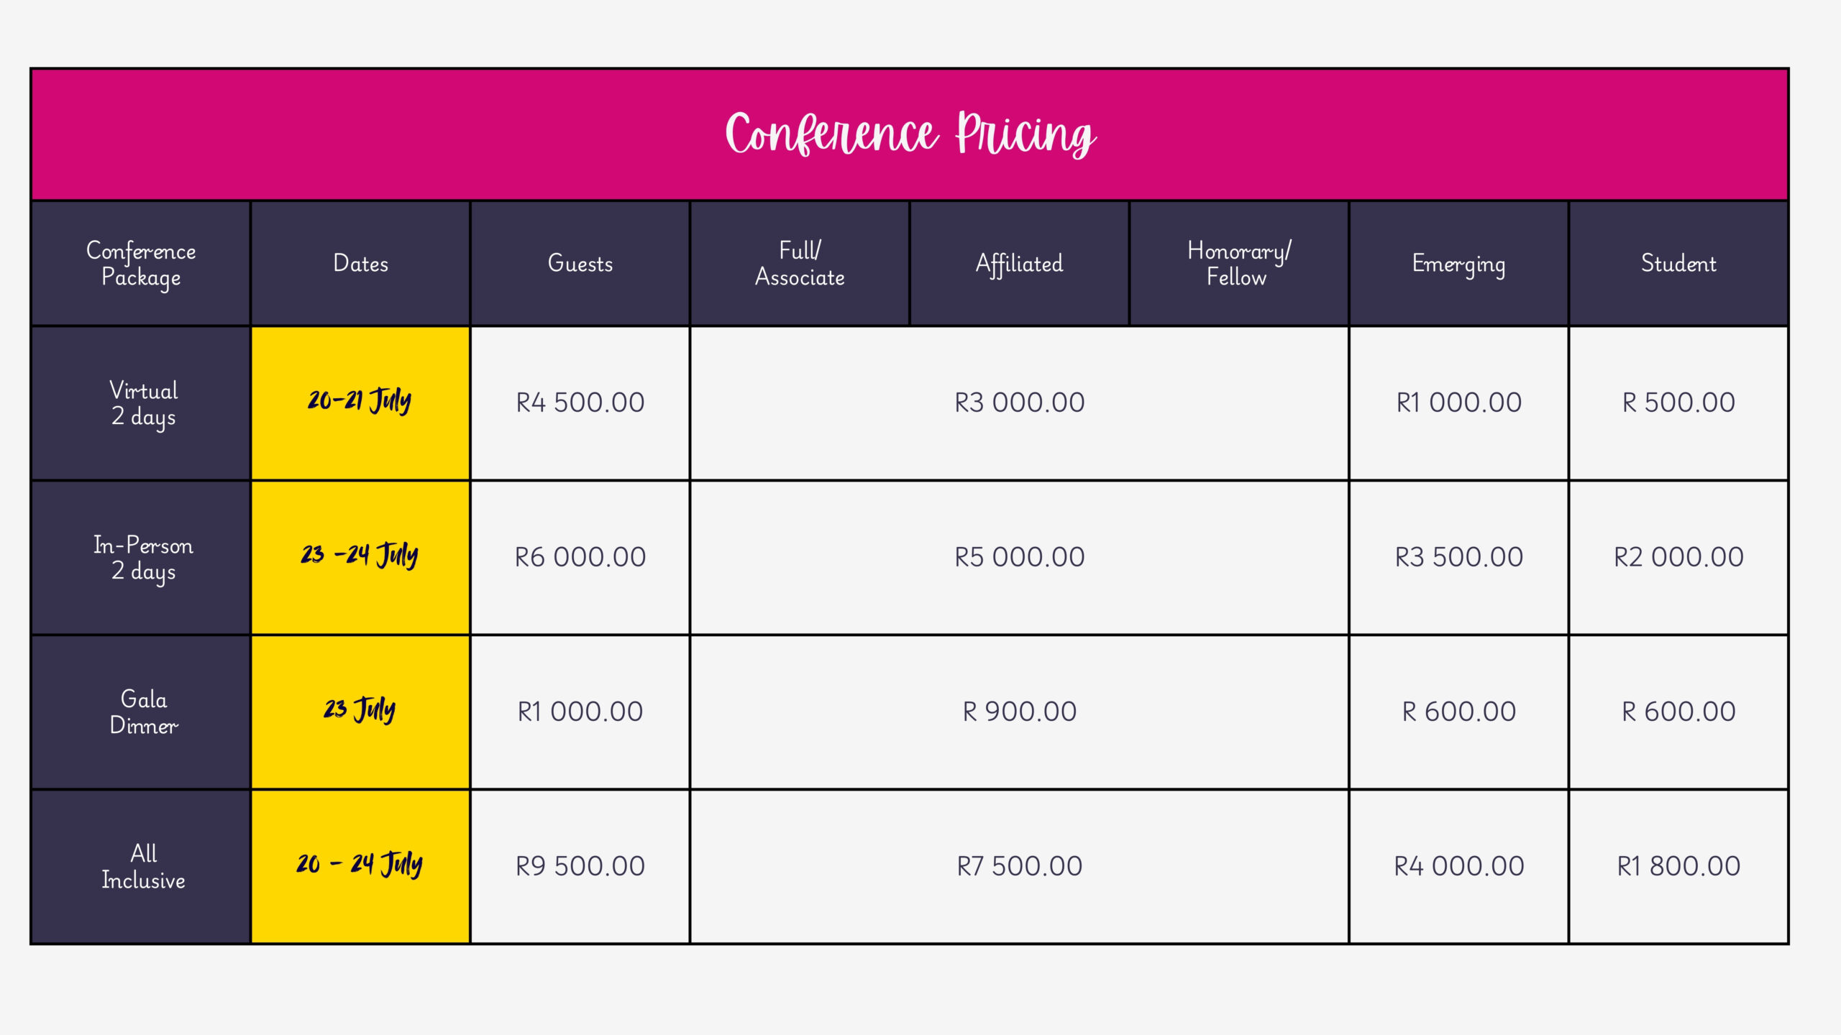Select the R4 500.00 Guests price

(580, 403)
